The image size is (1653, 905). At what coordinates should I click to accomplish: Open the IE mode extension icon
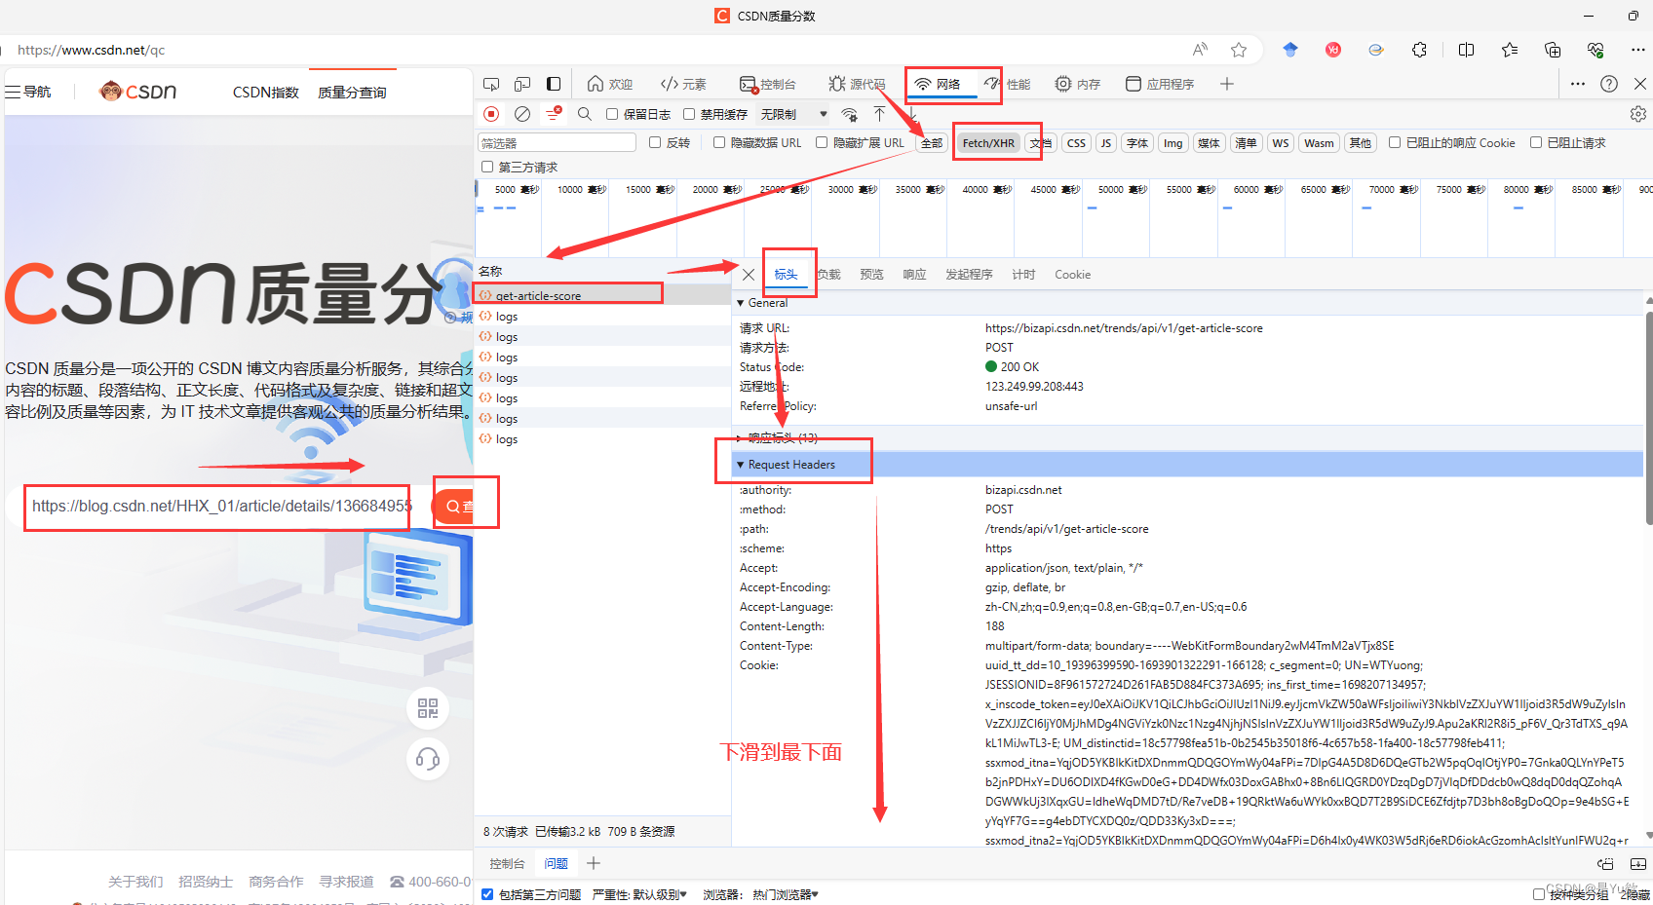[1376, 50]
